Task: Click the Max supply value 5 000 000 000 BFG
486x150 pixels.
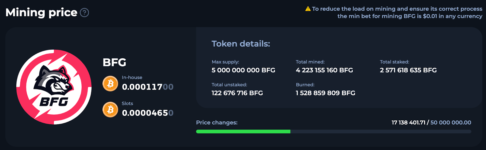Action: click(243, 70)
